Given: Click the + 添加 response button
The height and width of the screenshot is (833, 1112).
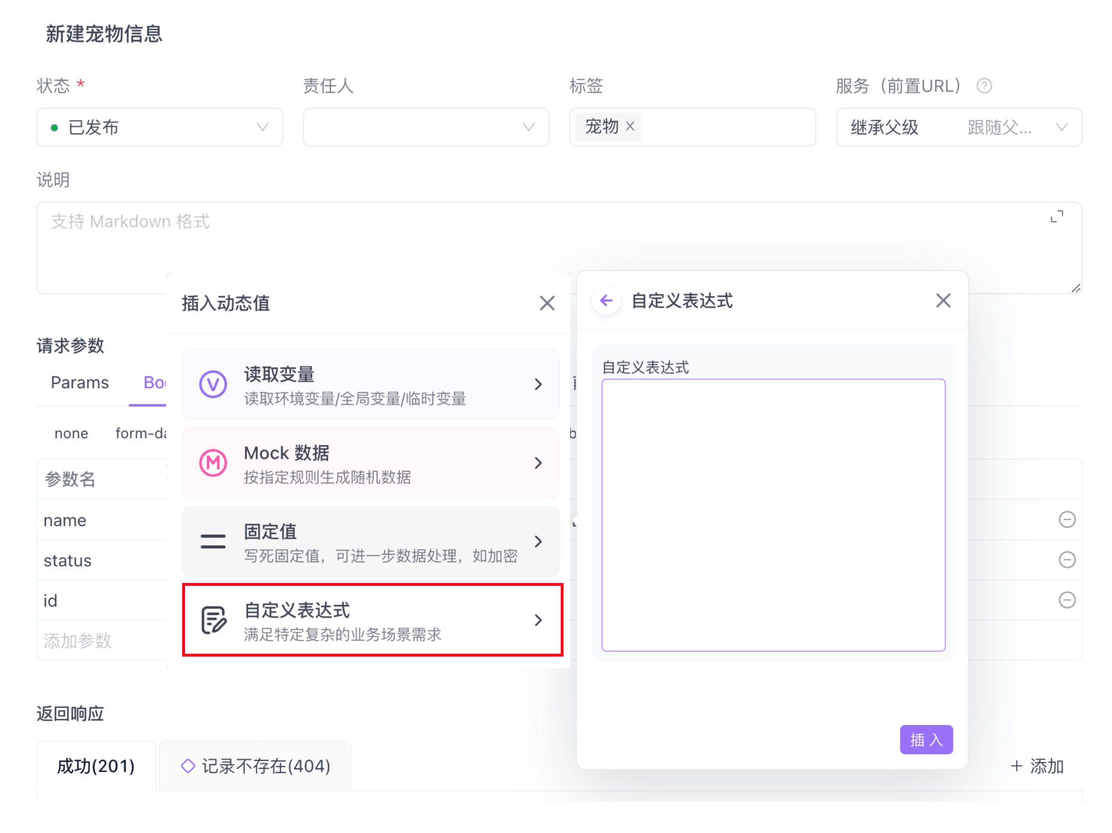Looking at the screenshot, I should tap(1036, 766).
